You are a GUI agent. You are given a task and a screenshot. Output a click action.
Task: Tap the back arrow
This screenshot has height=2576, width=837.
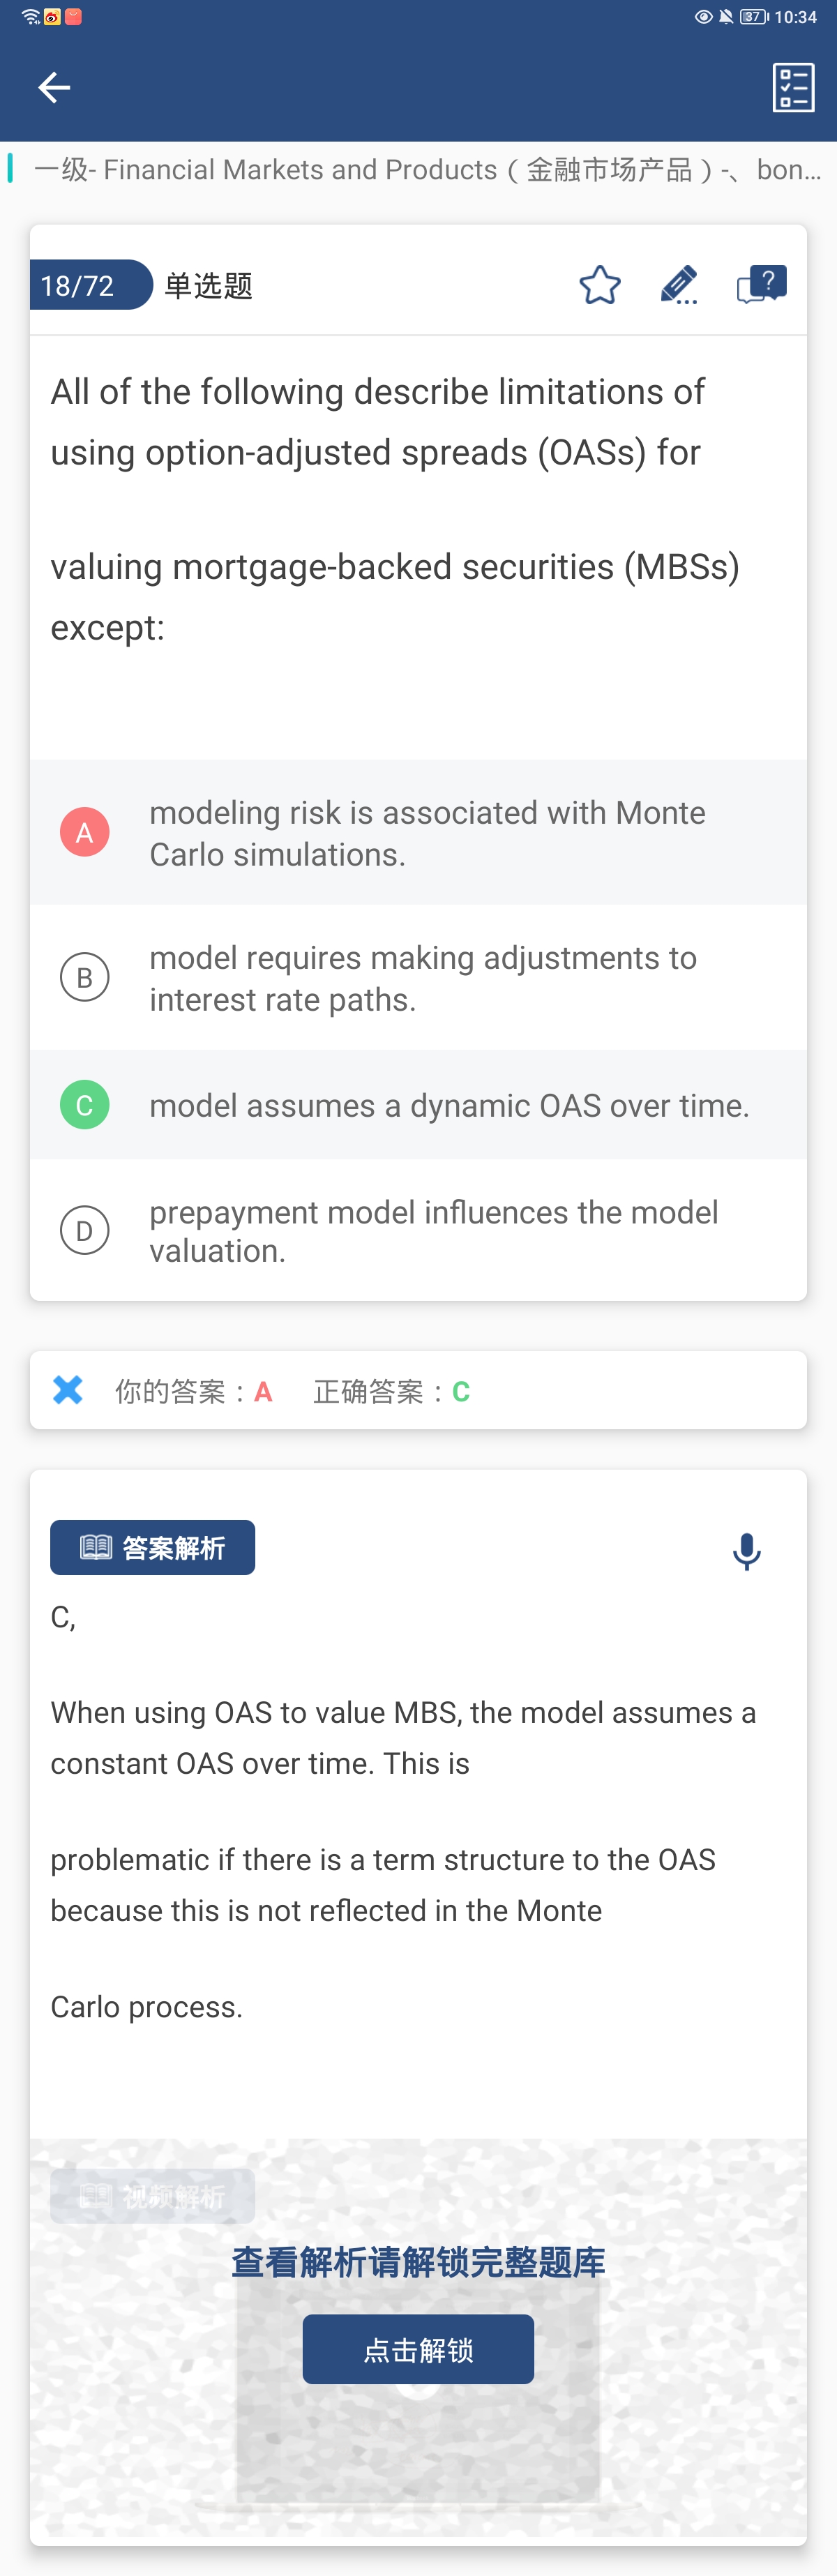point(54,88)
